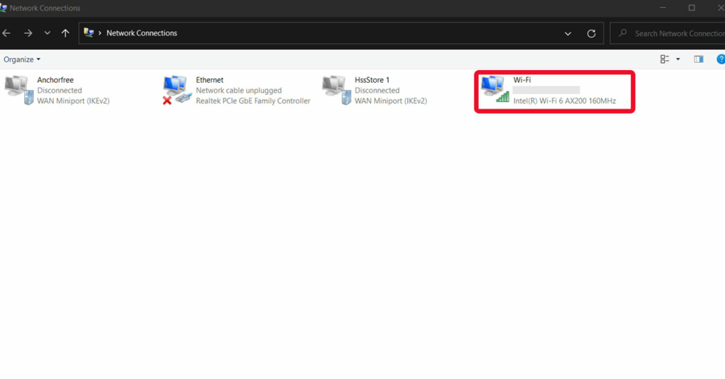Click the change view layout icon

665,59
